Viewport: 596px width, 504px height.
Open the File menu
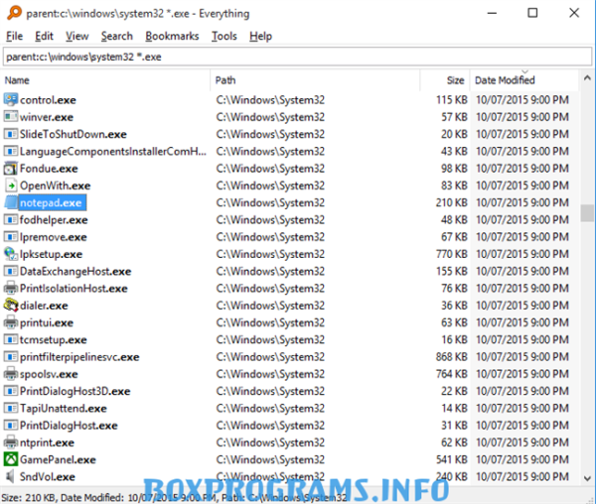coord(14,36)
